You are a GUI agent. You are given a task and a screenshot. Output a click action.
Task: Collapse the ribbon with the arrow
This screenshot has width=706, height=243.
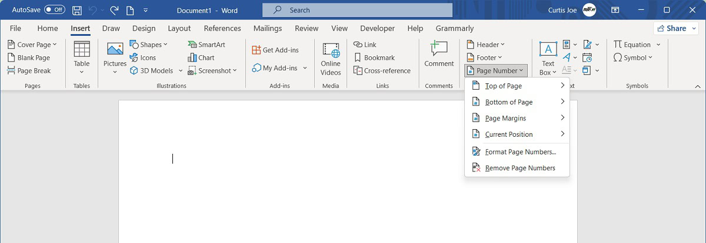pos(697,86)
